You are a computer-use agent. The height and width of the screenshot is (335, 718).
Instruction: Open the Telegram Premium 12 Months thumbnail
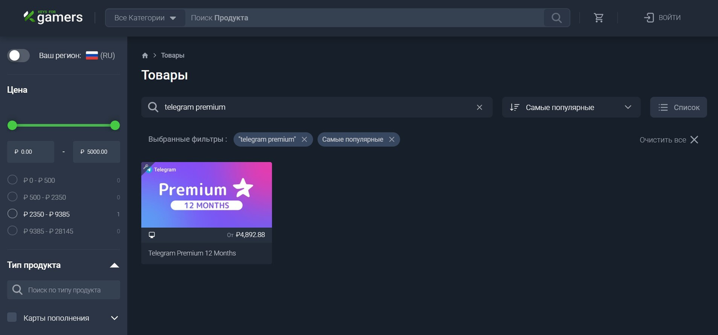click(206, 195)
